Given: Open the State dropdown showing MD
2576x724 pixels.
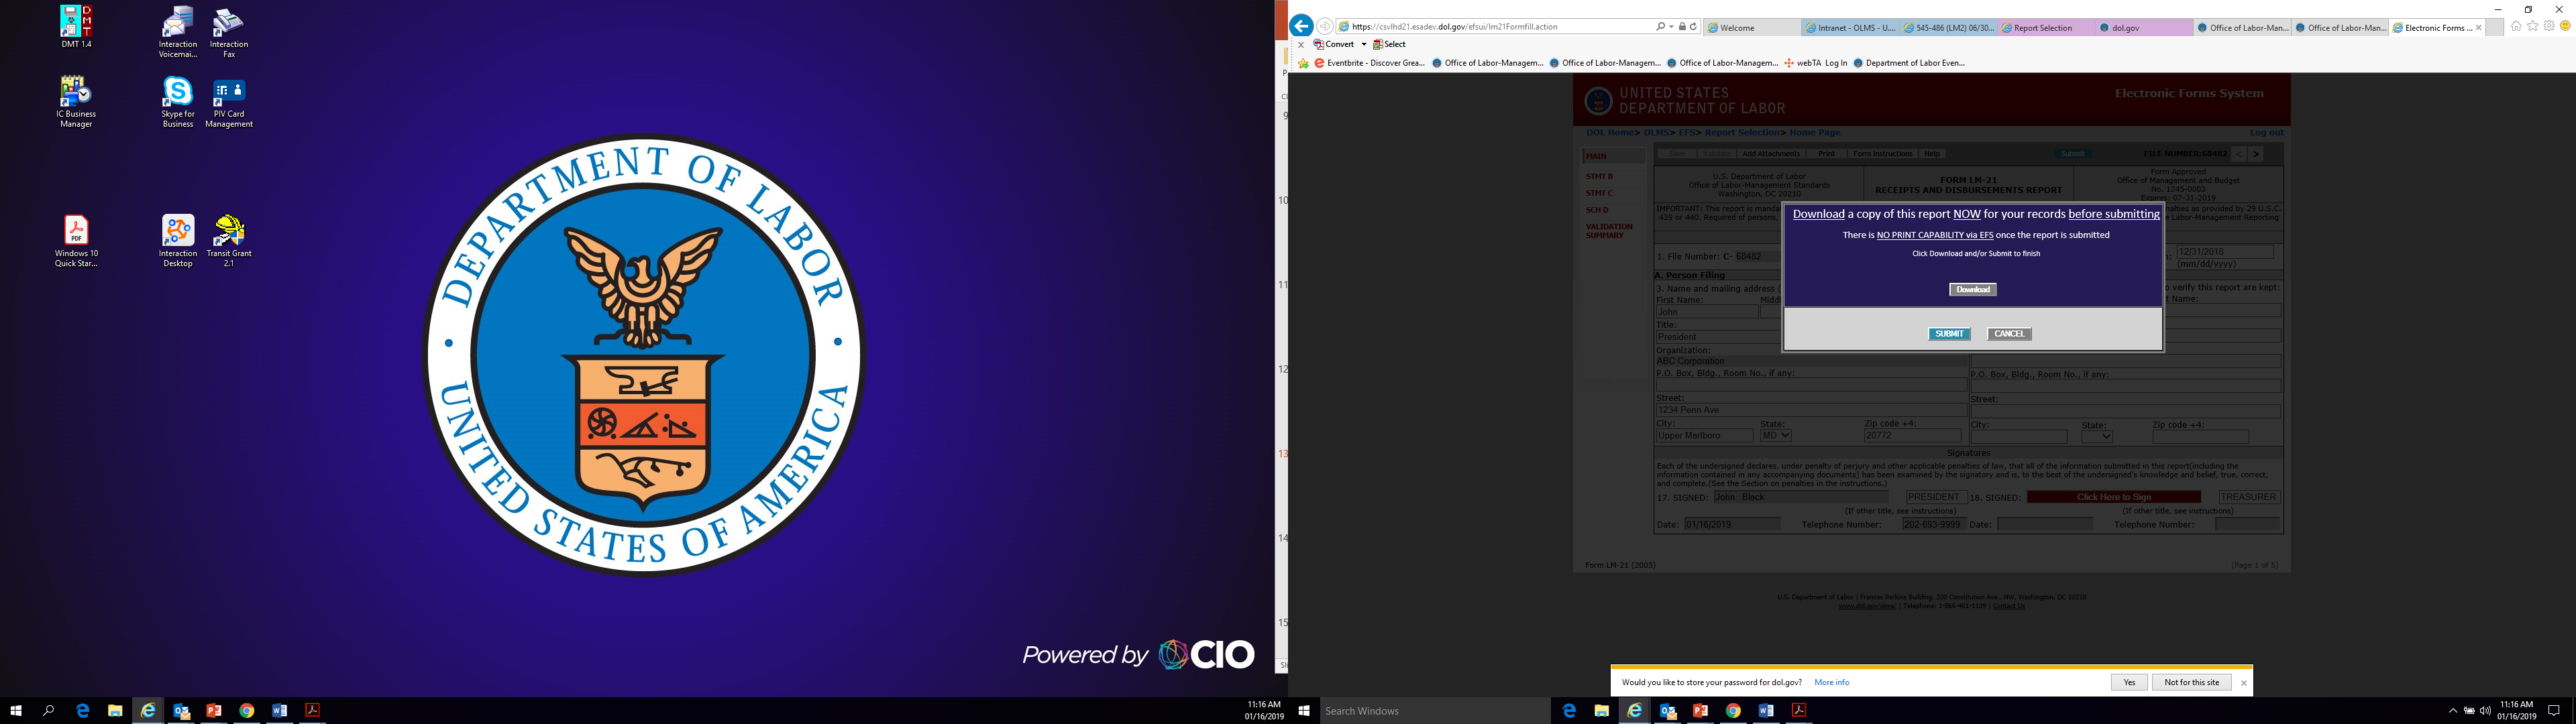Looking at the screenshot, I should pyautogui.click(x=1776, y=436).
